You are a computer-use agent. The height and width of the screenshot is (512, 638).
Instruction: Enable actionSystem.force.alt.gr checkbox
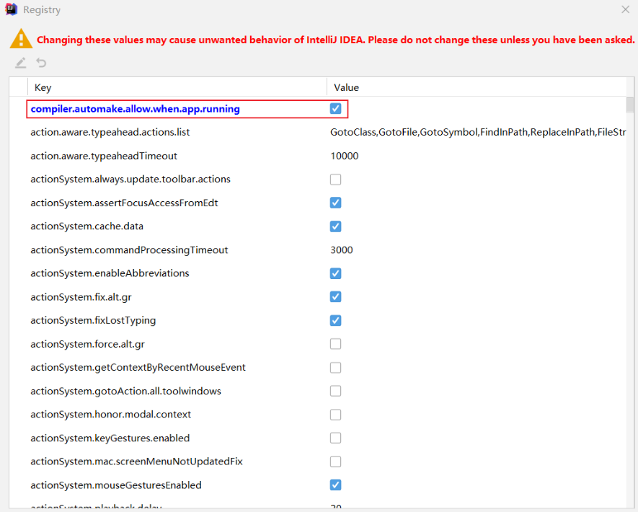(335, 344)
